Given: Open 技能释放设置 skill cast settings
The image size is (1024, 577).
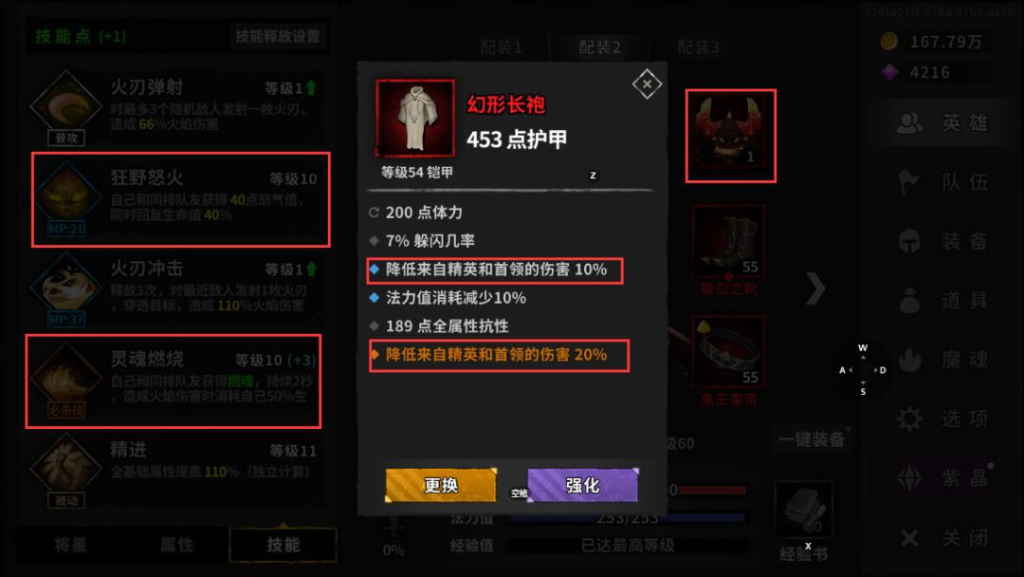Looking at the screenshot, I should [x=278, y=36].
